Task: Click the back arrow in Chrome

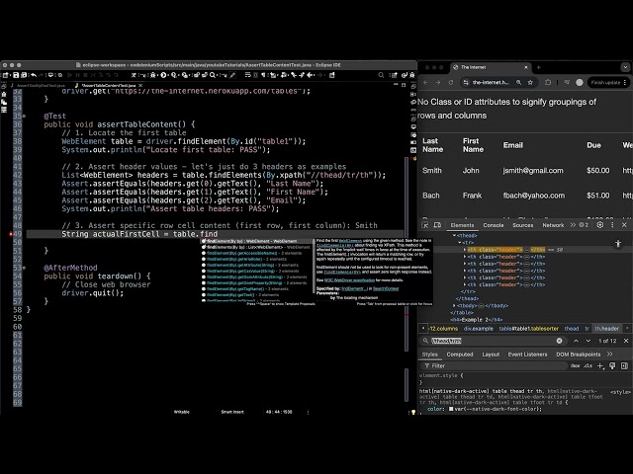Action: (x=426, y=82)
